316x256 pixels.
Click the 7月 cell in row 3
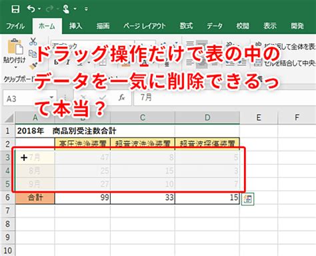(35, 157)
